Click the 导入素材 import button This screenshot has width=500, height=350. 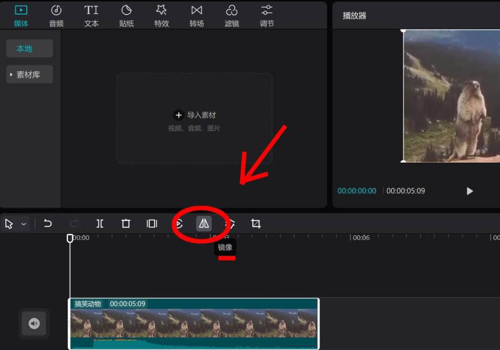[x=195, y=115]
